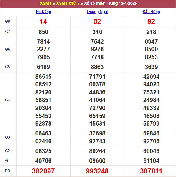Click the G4 result 58851
Screen dimensions: 176x177
43,100
